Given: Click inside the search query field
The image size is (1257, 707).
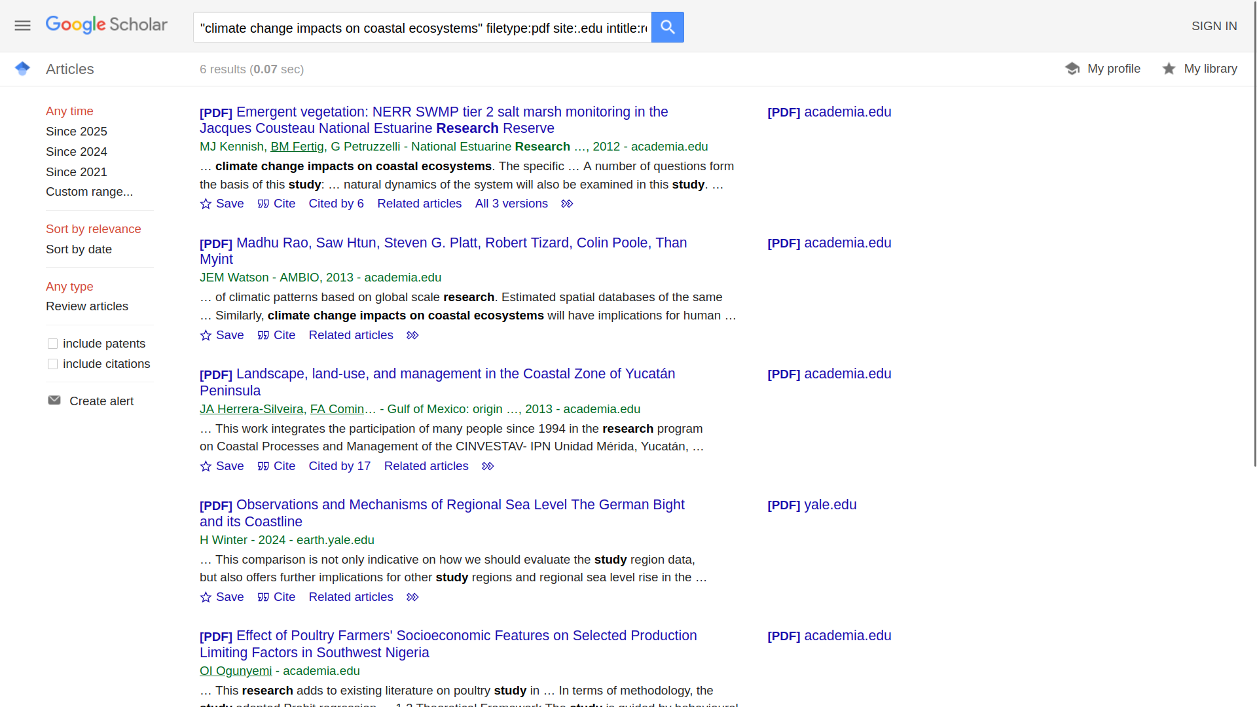Looking at the screenshot, I should click(x=422, y=27).
